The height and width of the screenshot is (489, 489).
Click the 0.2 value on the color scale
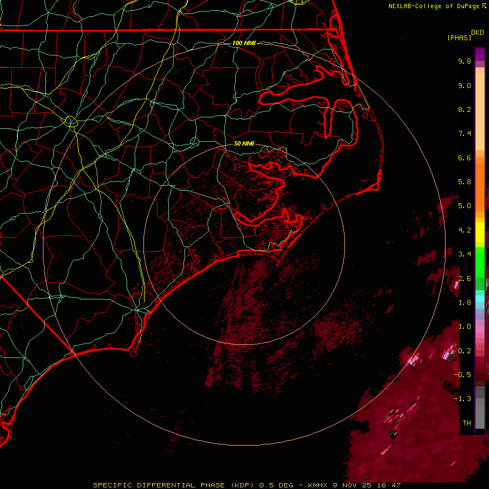pos(465,351)
